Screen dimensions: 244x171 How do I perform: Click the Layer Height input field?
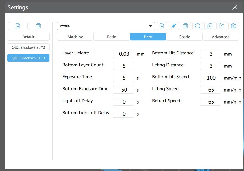tap(123, 54)
